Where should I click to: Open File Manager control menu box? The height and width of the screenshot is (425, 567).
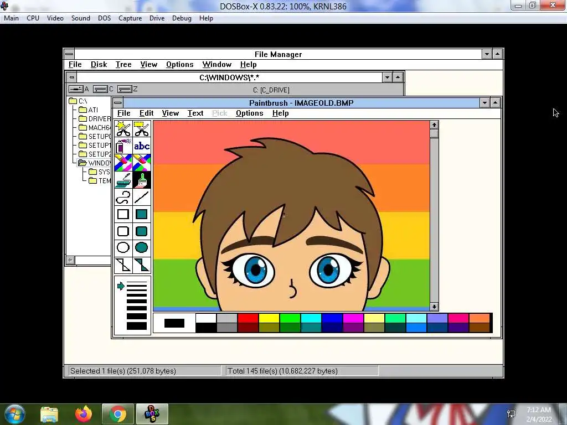pyautogui.click(x=69, y=54)
